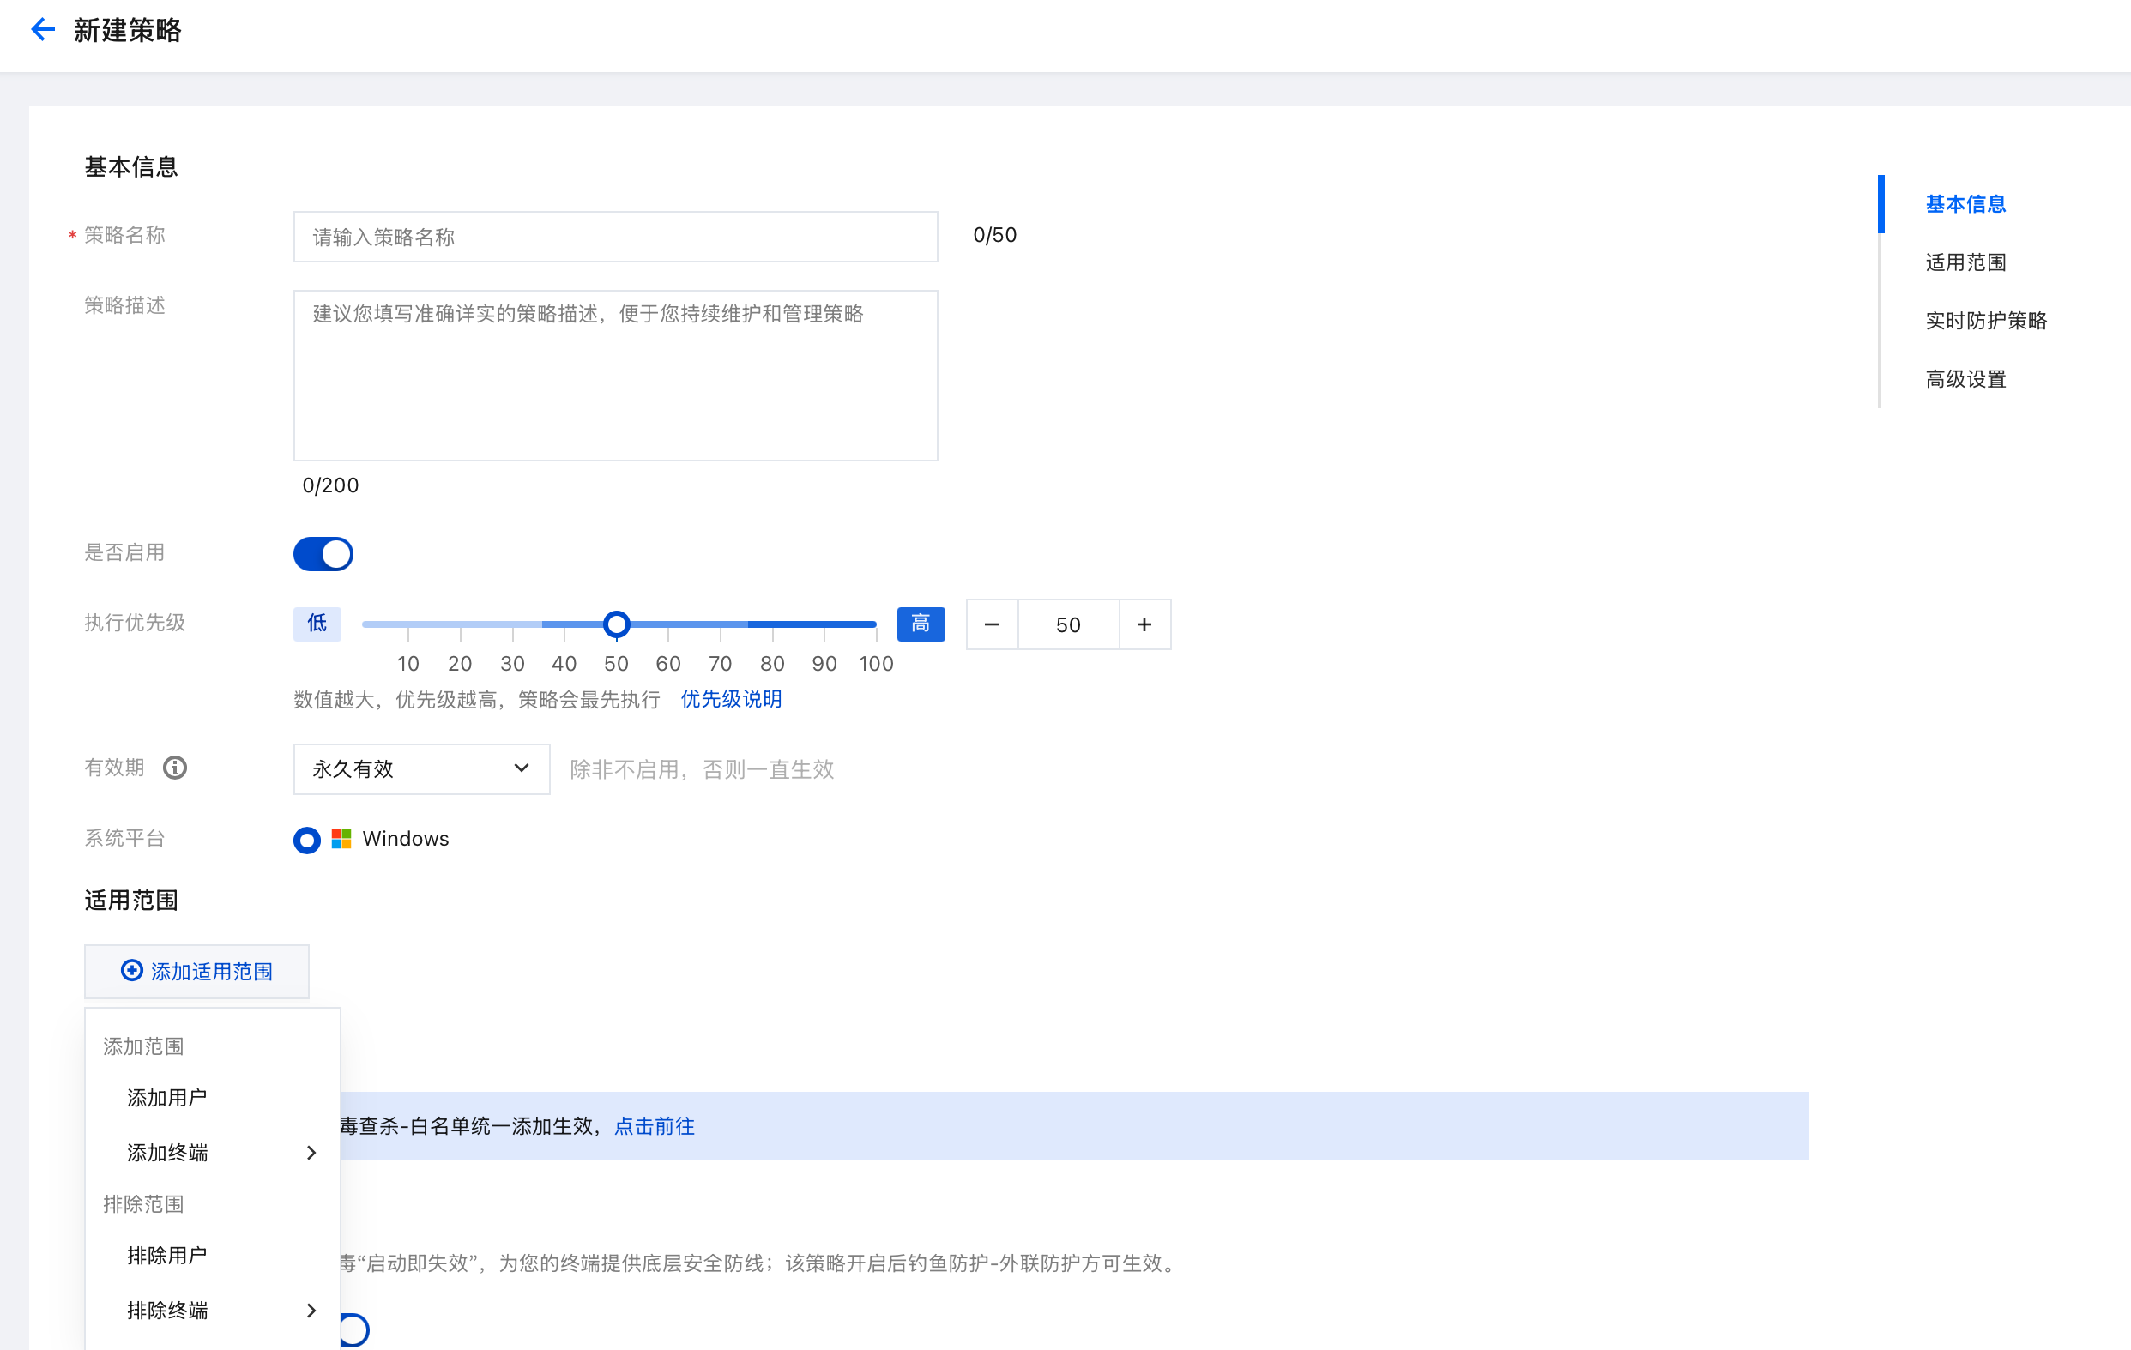This screenshot has width=2131, height=1350.
Task: Select the Windows radio button
Action: pyautogui.click(x=306, y=840)
